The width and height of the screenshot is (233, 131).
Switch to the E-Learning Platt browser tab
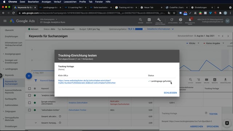(x=75, y=7)
